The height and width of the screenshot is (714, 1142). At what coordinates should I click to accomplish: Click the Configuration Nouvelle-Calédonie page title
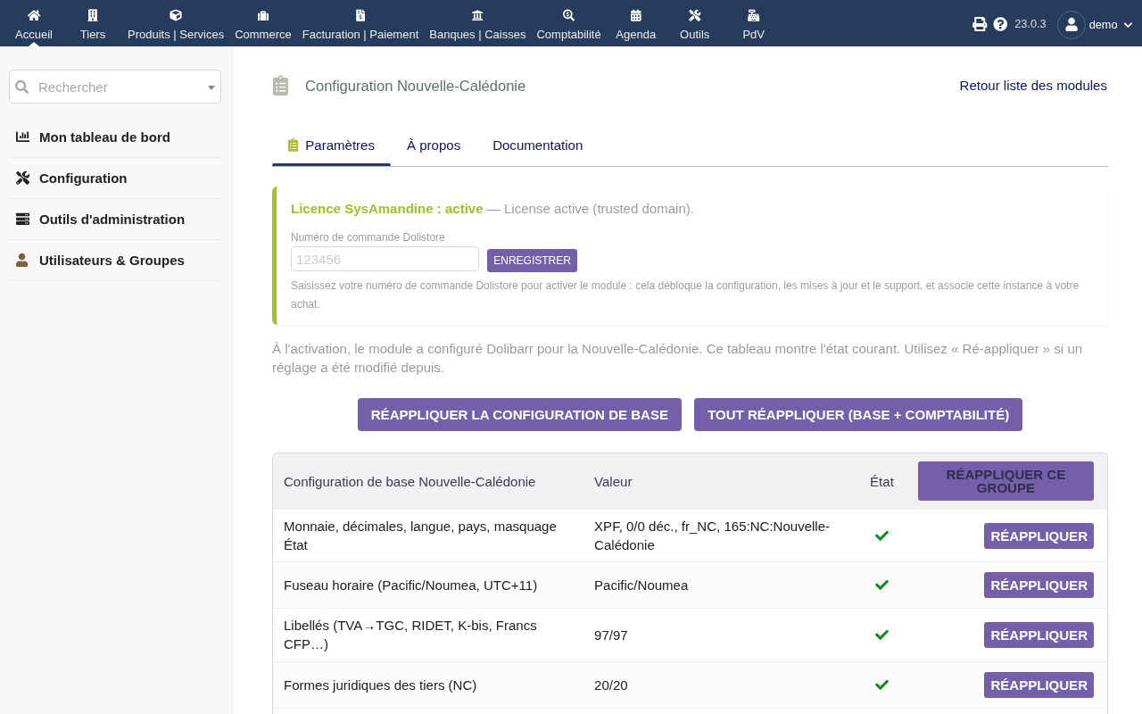(415, 86)
